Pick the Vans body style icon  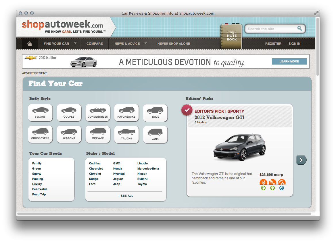(155, 135)
